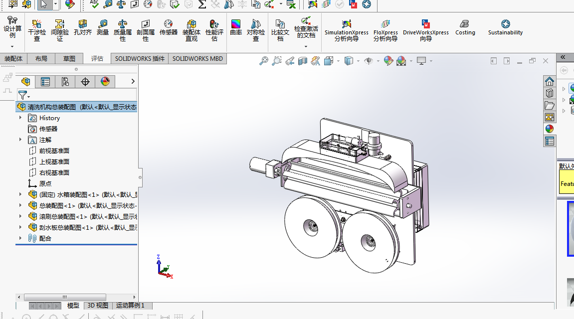Open SOLIDWORKS MBD tab

pos(197,58)
